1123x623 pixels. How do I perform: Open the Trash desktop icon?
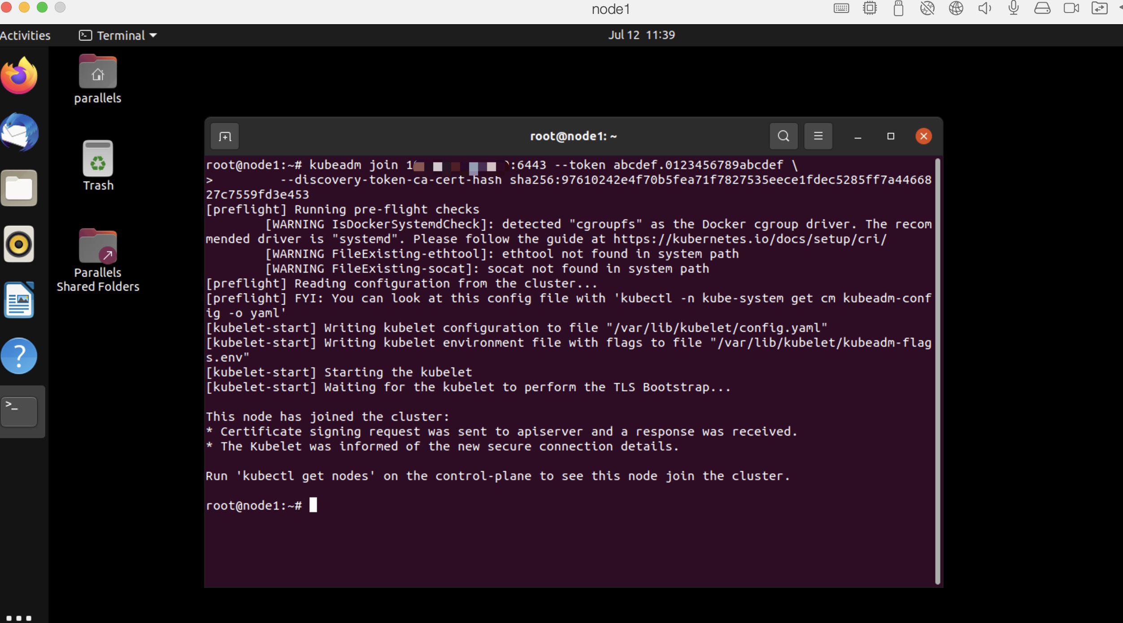point(98,166)
